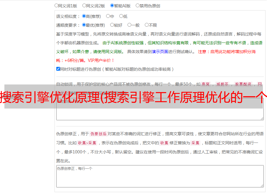Click the 减肥茶 example keyword tag
Screen dimensions: 267x193
pyautogui.click(x=222, y=84)
